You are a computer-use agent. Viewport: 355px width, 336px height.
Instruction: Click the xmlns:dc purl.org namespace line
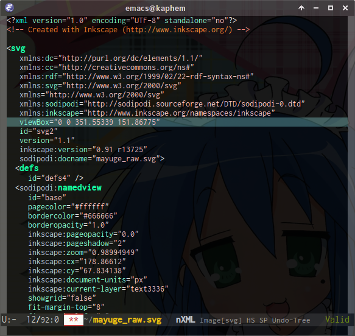(x=111, y=58)
